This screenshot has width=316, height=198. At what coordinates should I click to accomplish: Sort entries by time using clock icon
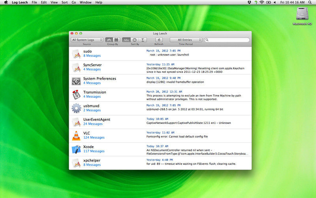pos(135,40)
